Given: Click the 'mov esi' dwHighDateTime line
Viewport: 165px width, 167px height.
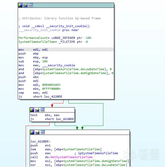Looking at the screenshot, I should [x=80, y=161].
